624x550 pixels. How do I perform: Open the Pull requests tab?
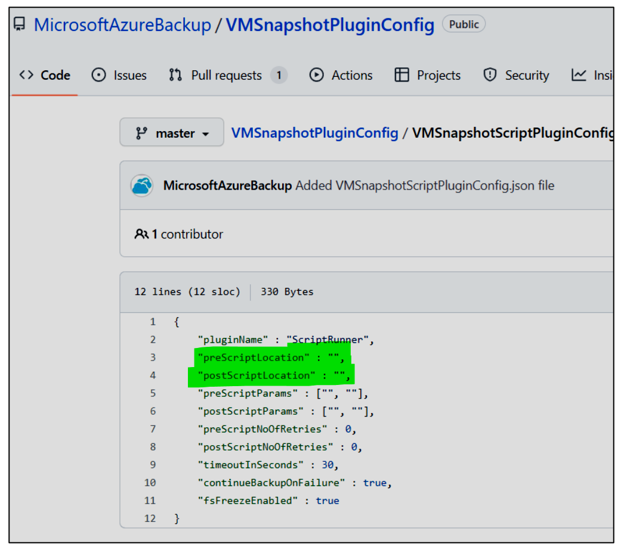pyautogui.click(x=225, y=74)
